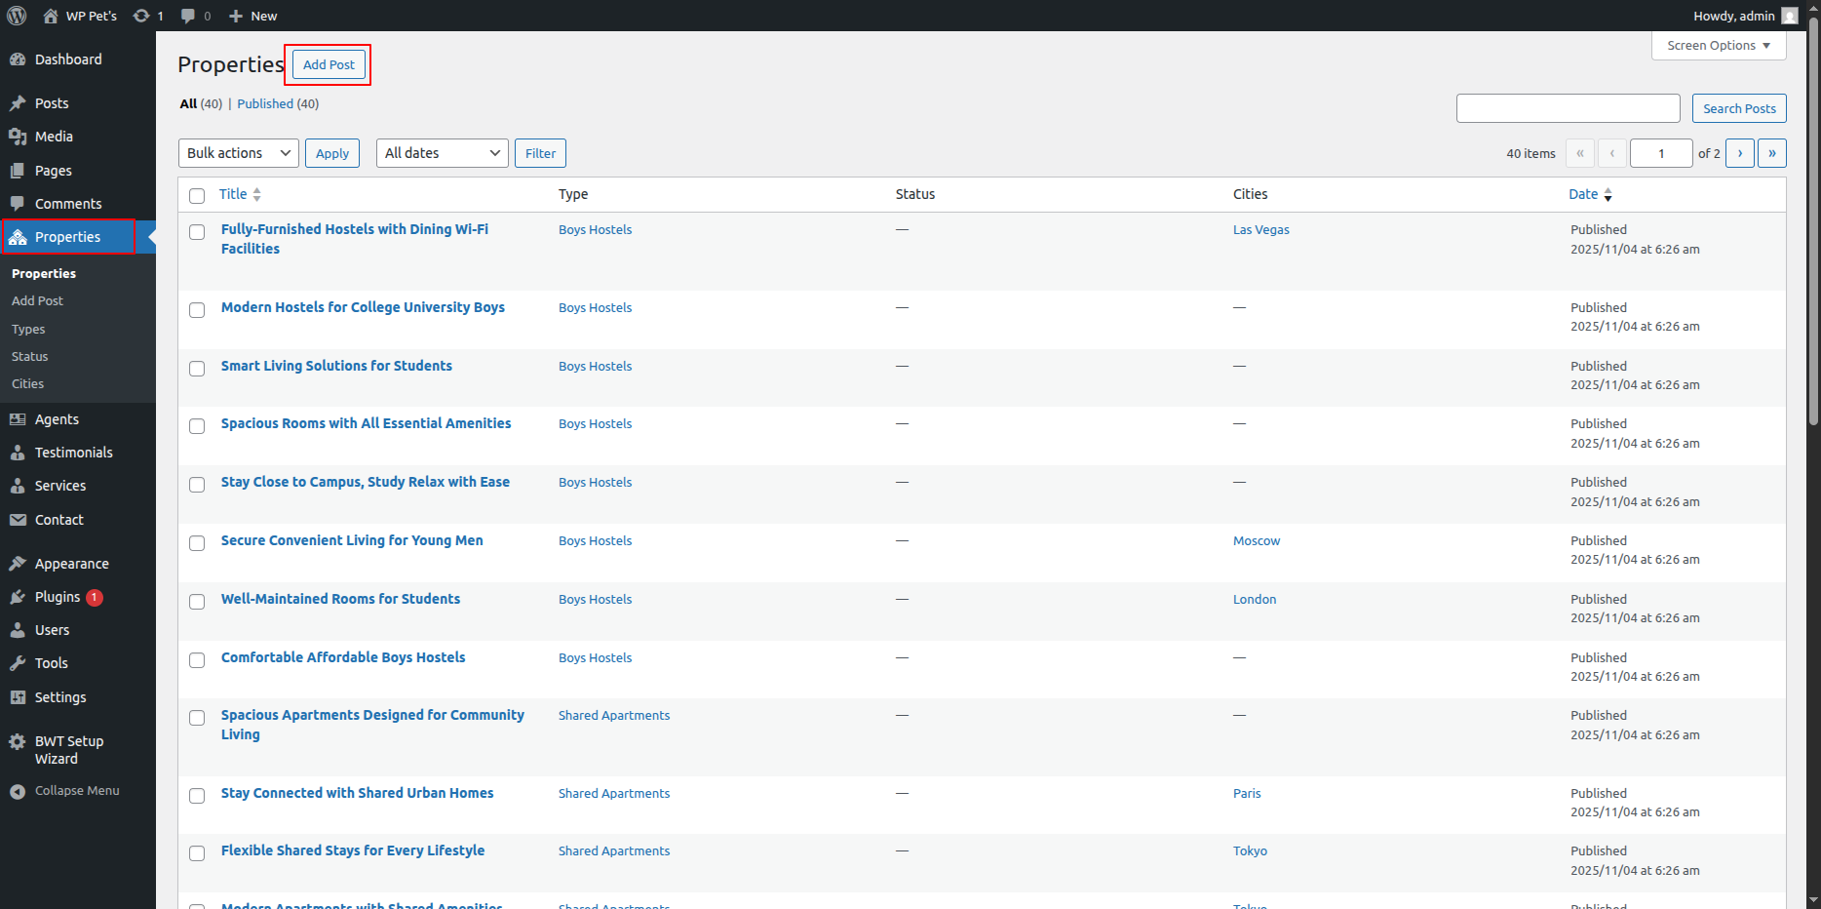The image size is (1821, 909).
Task: Click the Dashboard gauge icon in sidebar
Action: point(18,59)
